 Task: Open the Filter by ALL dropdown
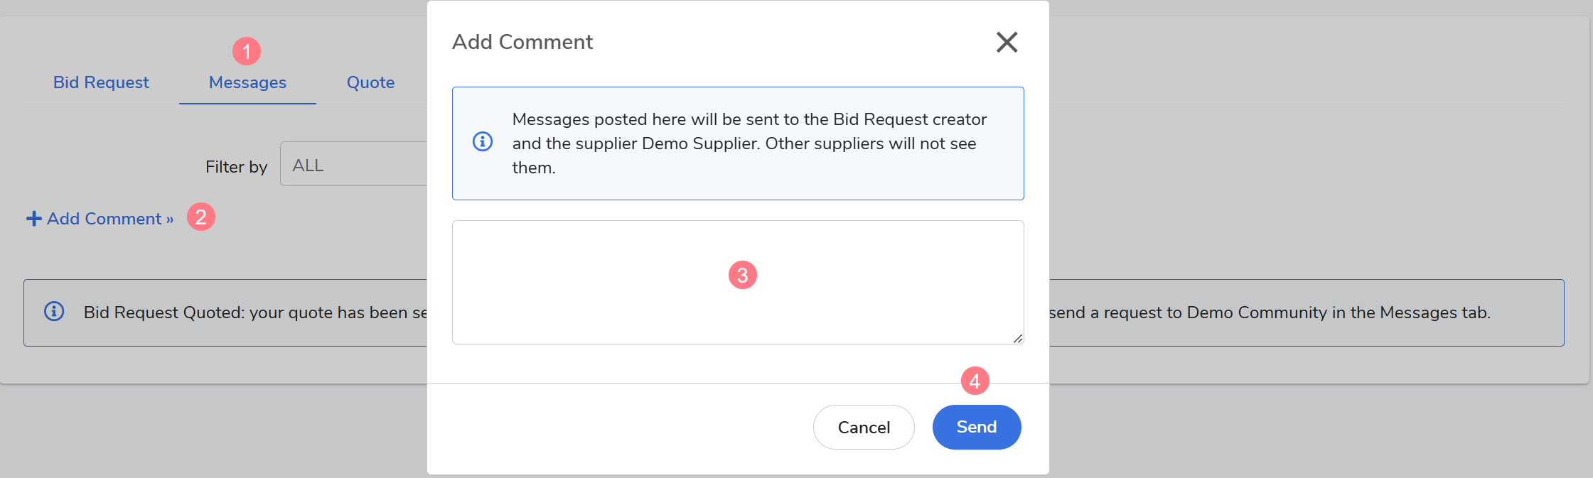[x=353, y=164]
